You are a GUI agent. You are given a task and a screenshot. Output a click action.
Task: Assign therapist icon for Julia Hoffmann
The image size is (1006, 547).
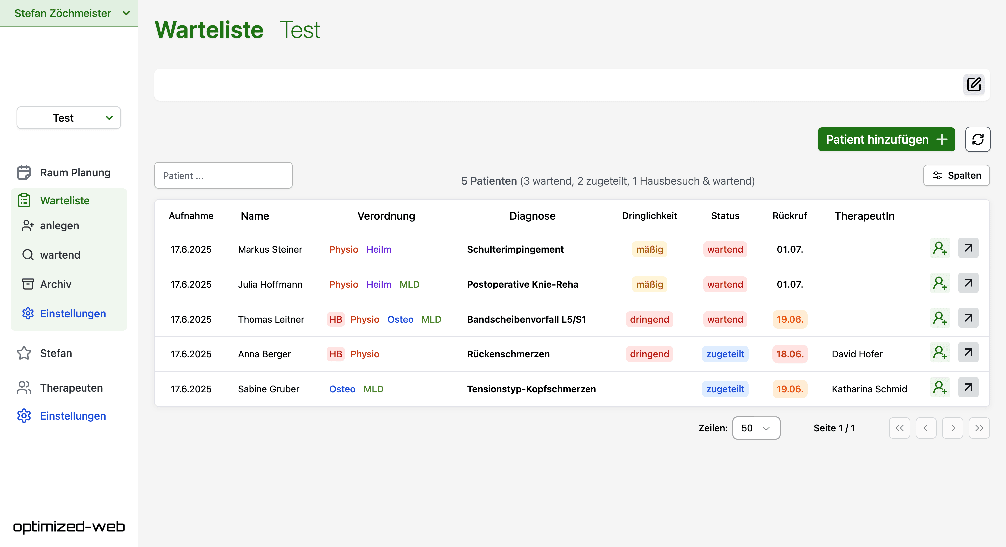pyautogui.click(x=939, y=283)
